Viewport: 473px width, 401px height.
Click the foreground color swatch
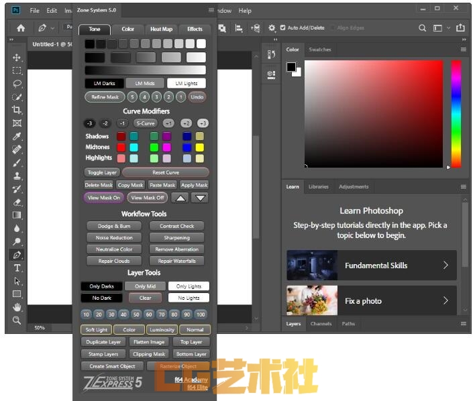coord(291,66)
